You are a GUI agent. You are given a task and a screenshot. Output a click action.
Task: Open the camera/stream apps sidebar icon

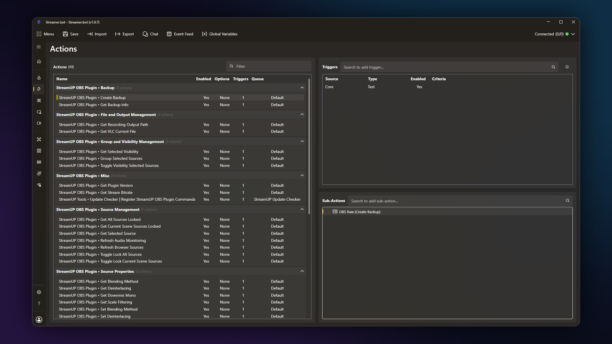click(39, 123)
